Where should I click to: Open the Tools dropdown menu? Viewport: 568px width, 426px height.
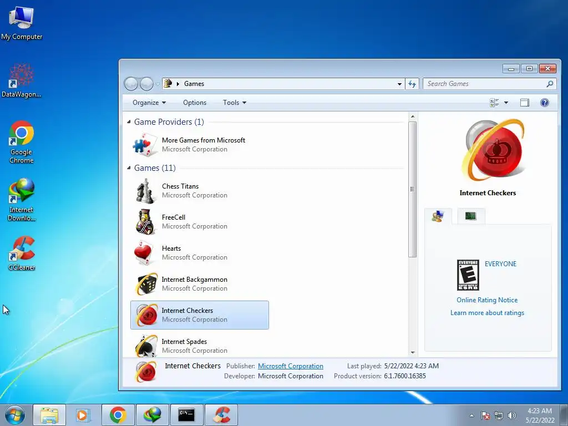(x=235, y=103)
